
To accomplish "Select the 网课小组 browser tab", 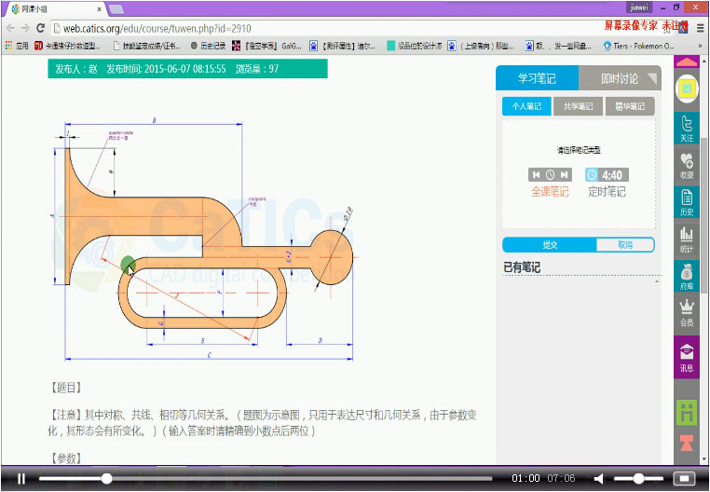I will coord(54,9).
